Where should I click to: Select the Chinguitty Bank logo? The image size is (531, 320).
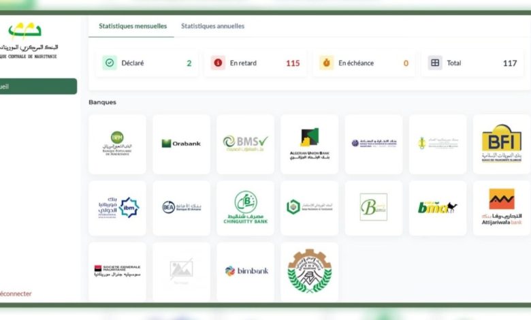(245, 208)
